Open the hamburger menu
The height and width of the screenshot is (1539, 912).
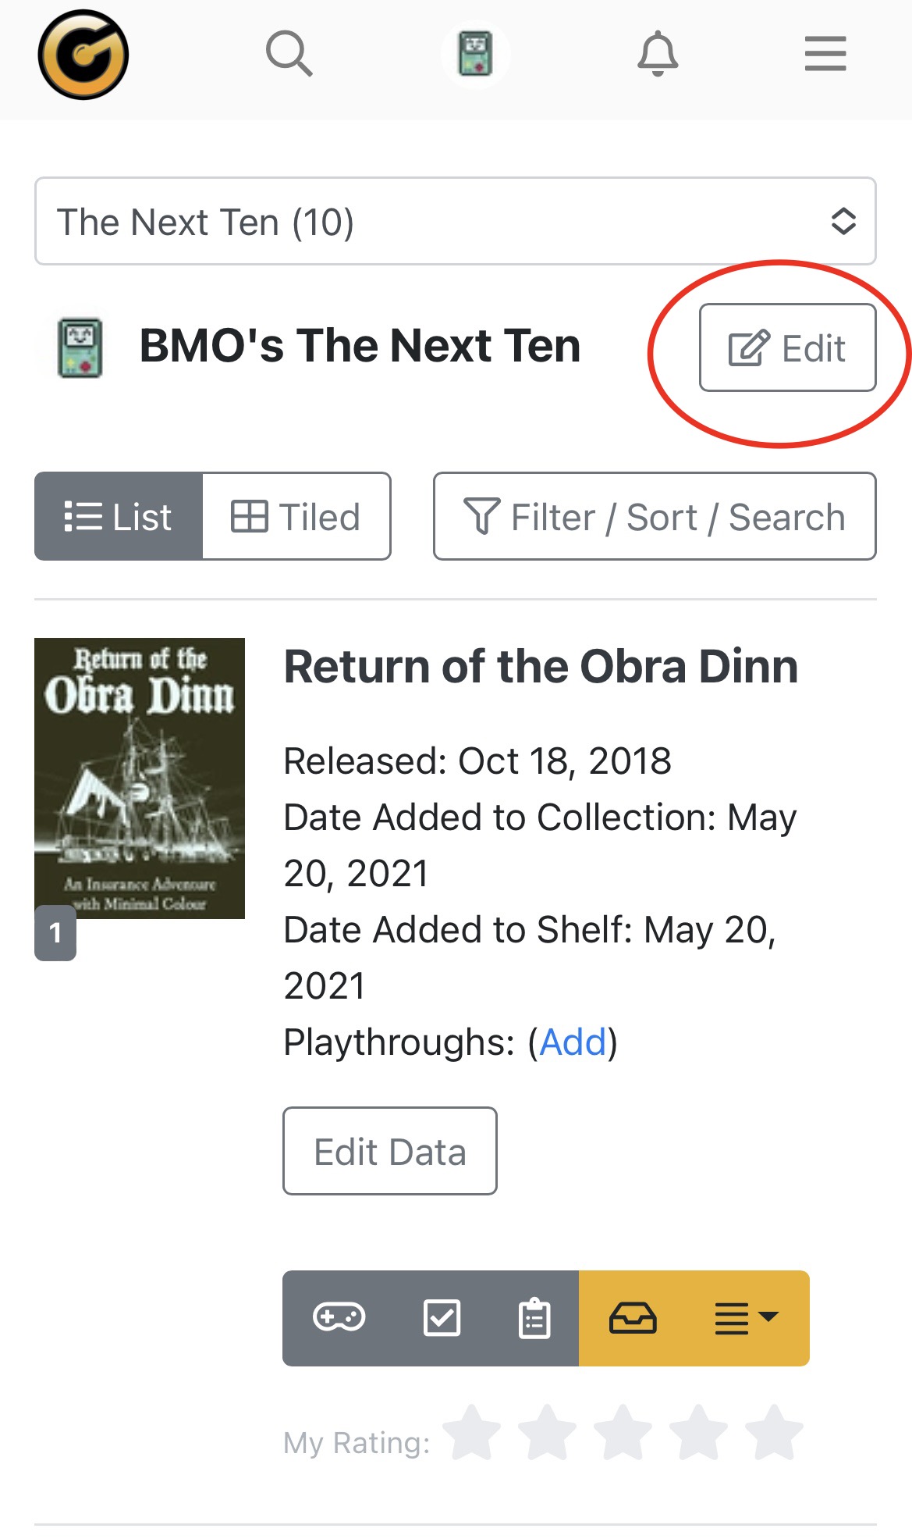click(825, 54)
